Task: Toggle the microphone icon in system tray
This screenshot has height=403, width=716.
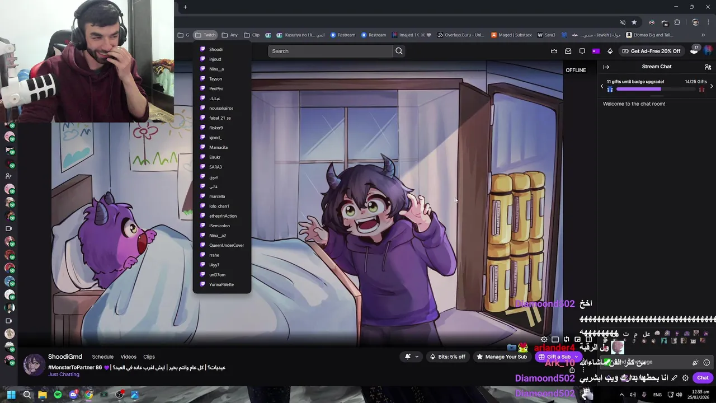Action: tap(644, 395)
